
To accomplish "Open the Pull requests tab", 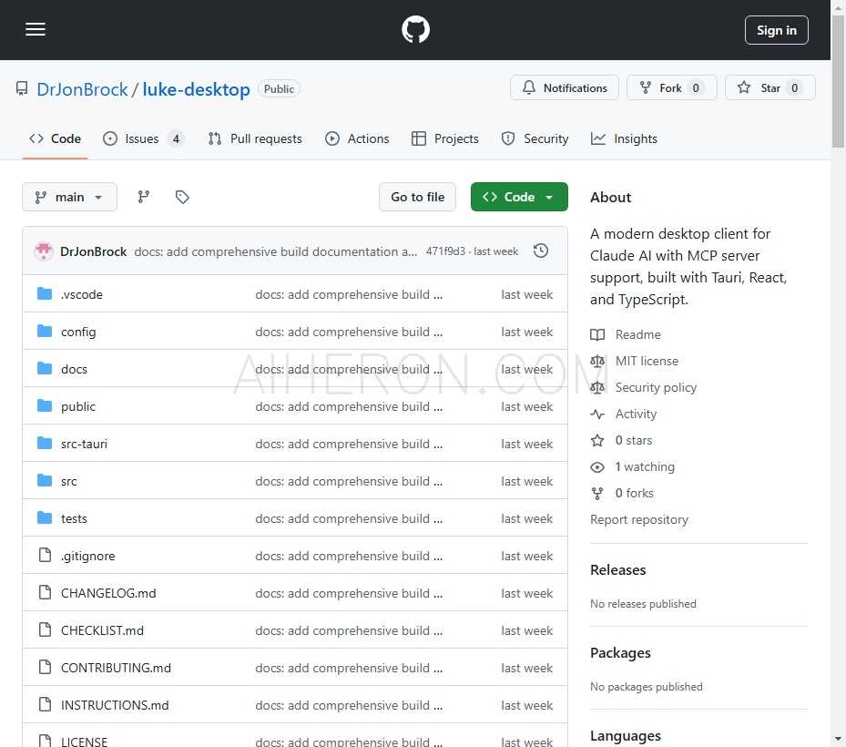I will tap(255, 138).
